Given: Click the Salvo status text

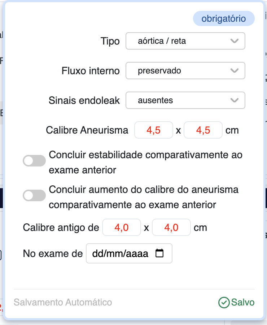Looking at the screenshot, I should [x=243, y=303].
